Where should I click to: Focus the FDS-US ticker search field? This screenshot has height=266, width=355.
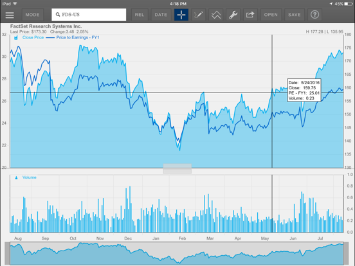89,15
